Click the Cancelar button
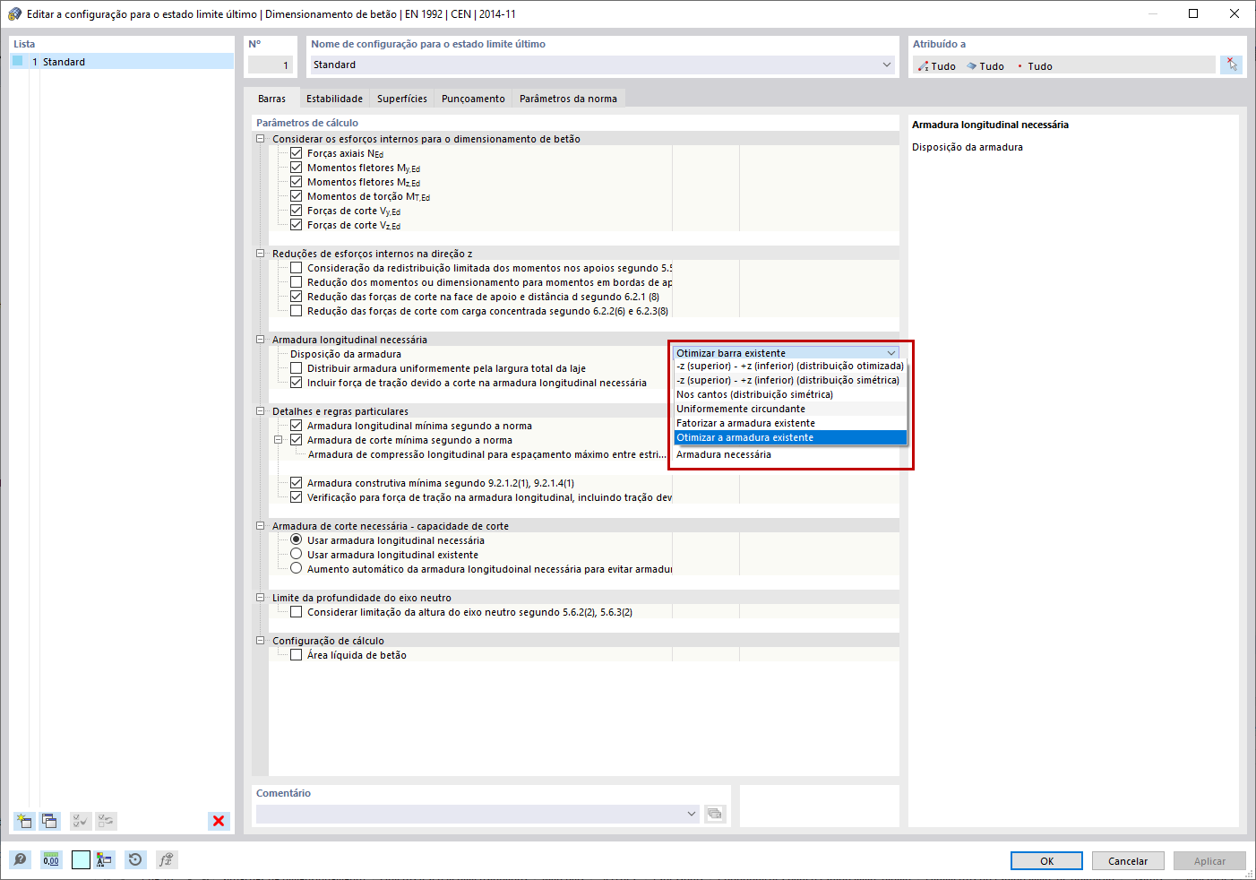Screen dimensions: 1256x880 [1128, 860]
